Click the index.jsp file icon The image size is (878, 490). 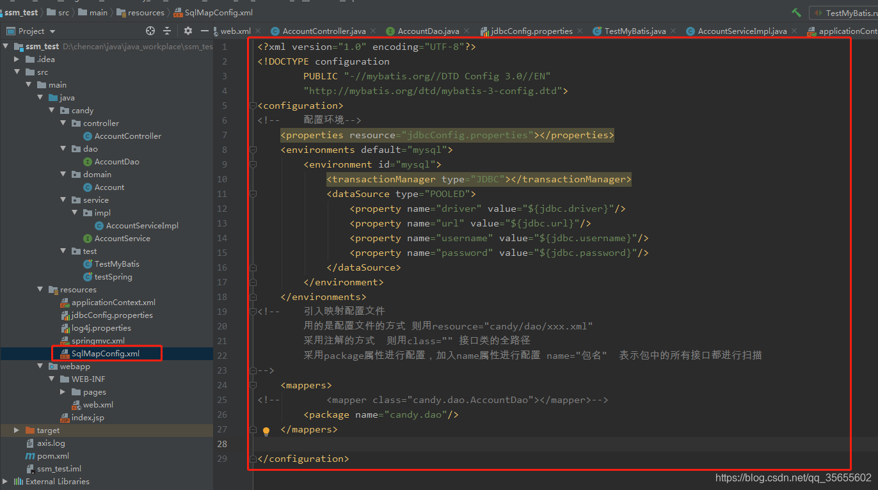coord(65,418)
